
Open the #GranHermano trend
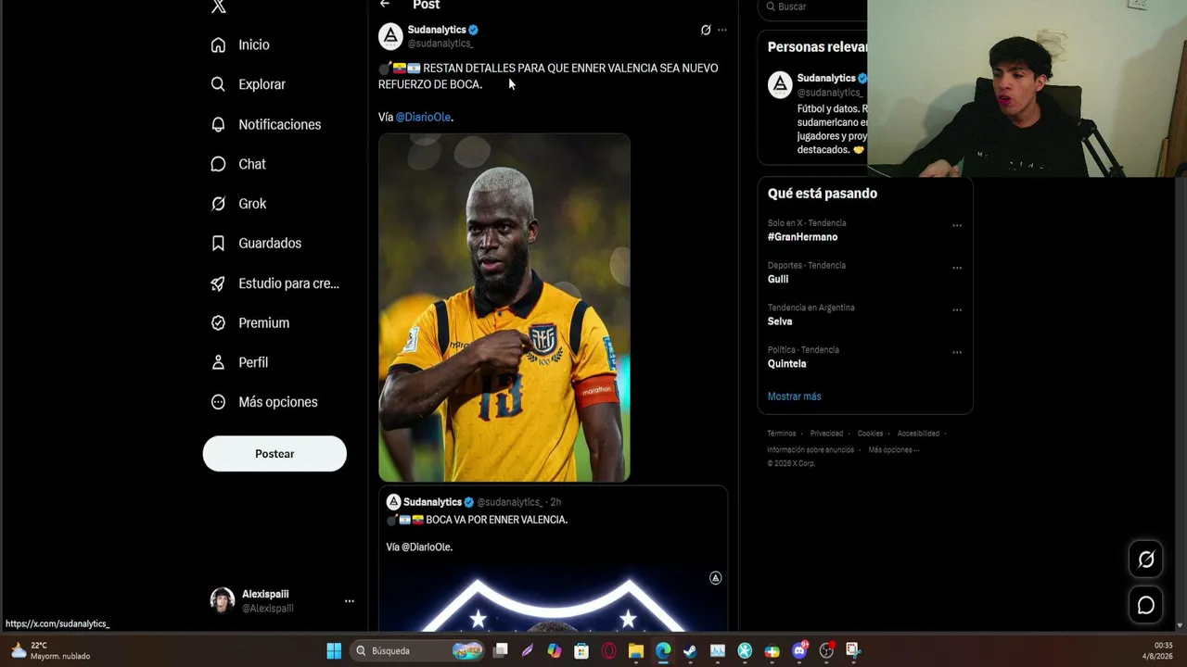(802, 237)
